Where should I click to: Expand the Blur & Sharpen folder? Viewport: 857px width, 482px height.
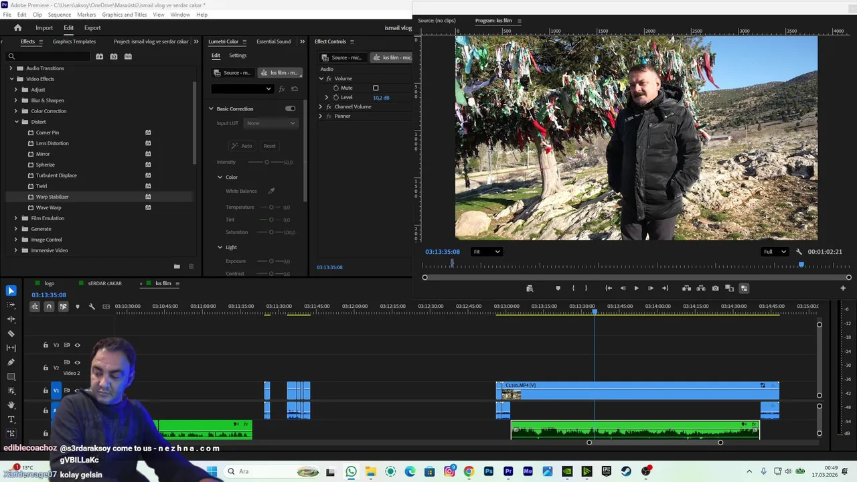(16, 100)
